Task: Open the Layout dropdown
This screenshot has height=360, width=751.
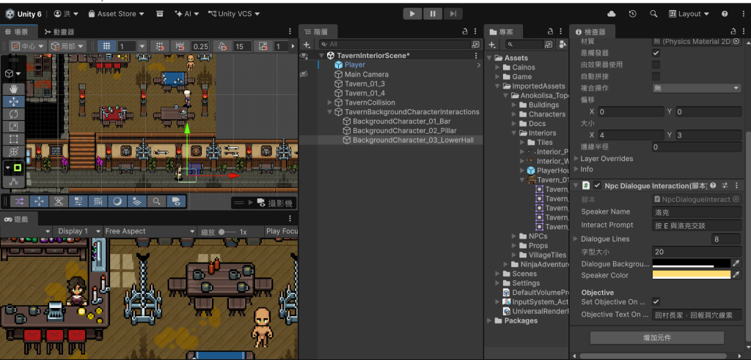Action: [x=689, y=14]
